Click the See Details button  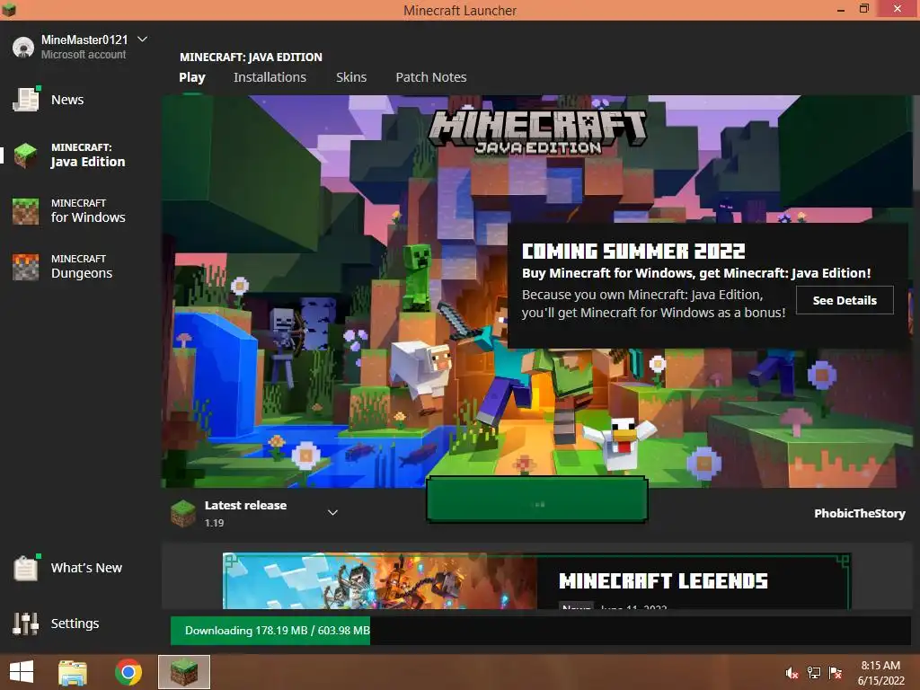[x=845, y=300]
